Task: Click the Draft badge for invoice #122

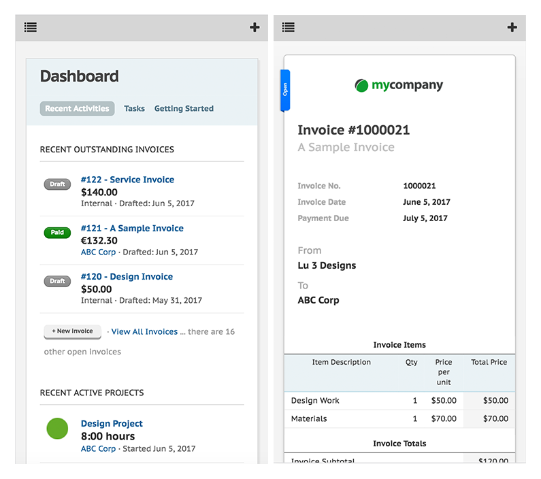Action: pyautogui.click(x=57, y=184)
